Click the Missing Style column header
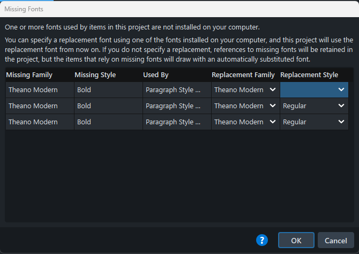359x254 pixels. [95, 75]
